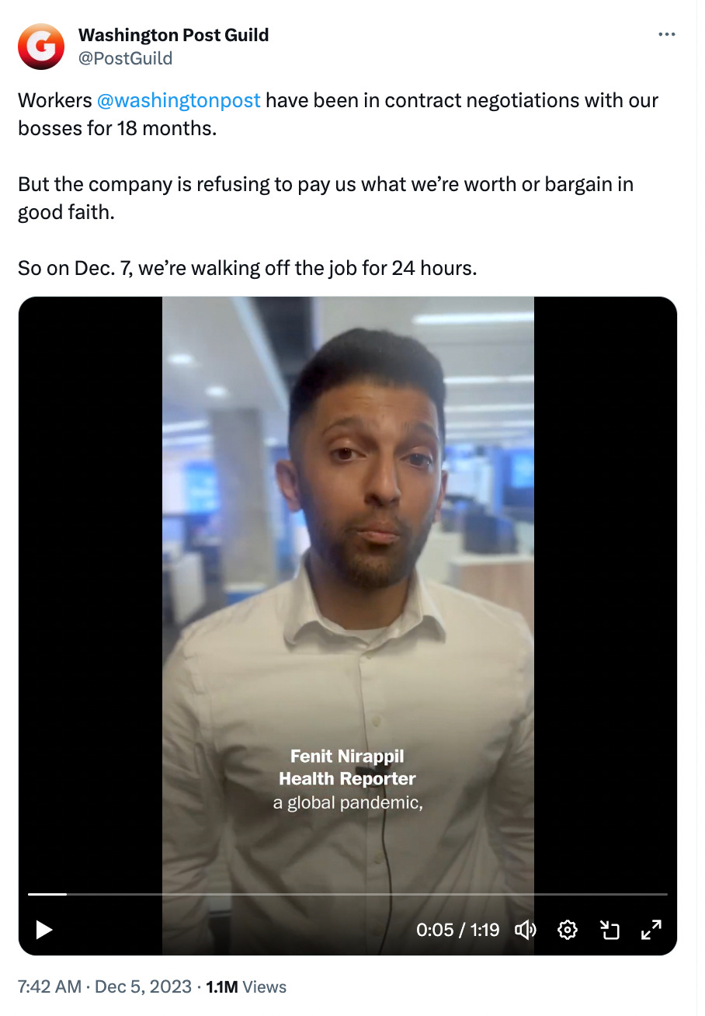Click the 'walking off the job' sentence
This screenshot has height=1016, width=705.
[248, 268]
